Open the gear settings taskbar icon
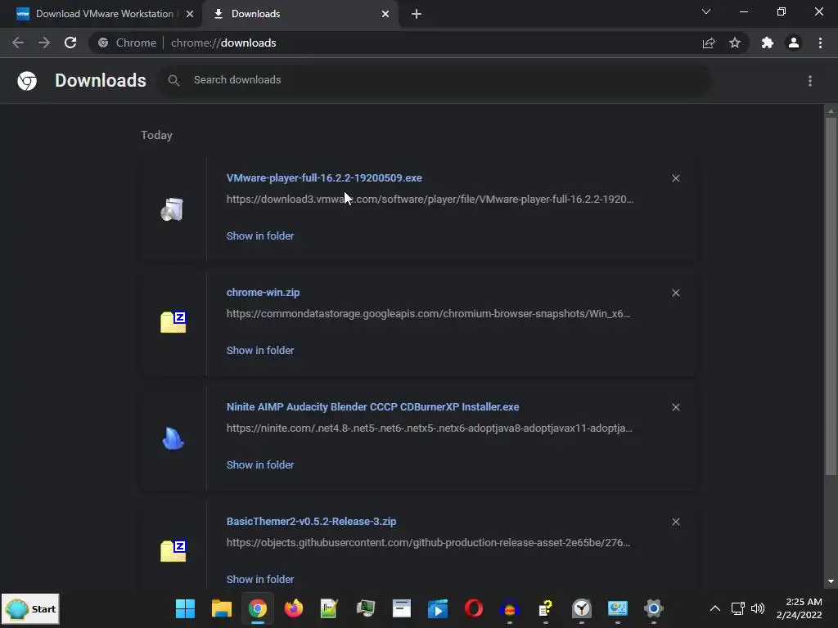The image size is (838, 628). click(653, 608)
